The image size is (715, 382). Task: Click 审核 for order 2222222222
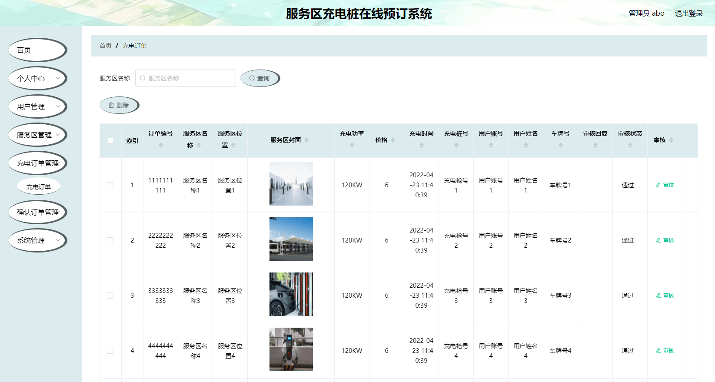pyautogui.click(x=665, y=240)
